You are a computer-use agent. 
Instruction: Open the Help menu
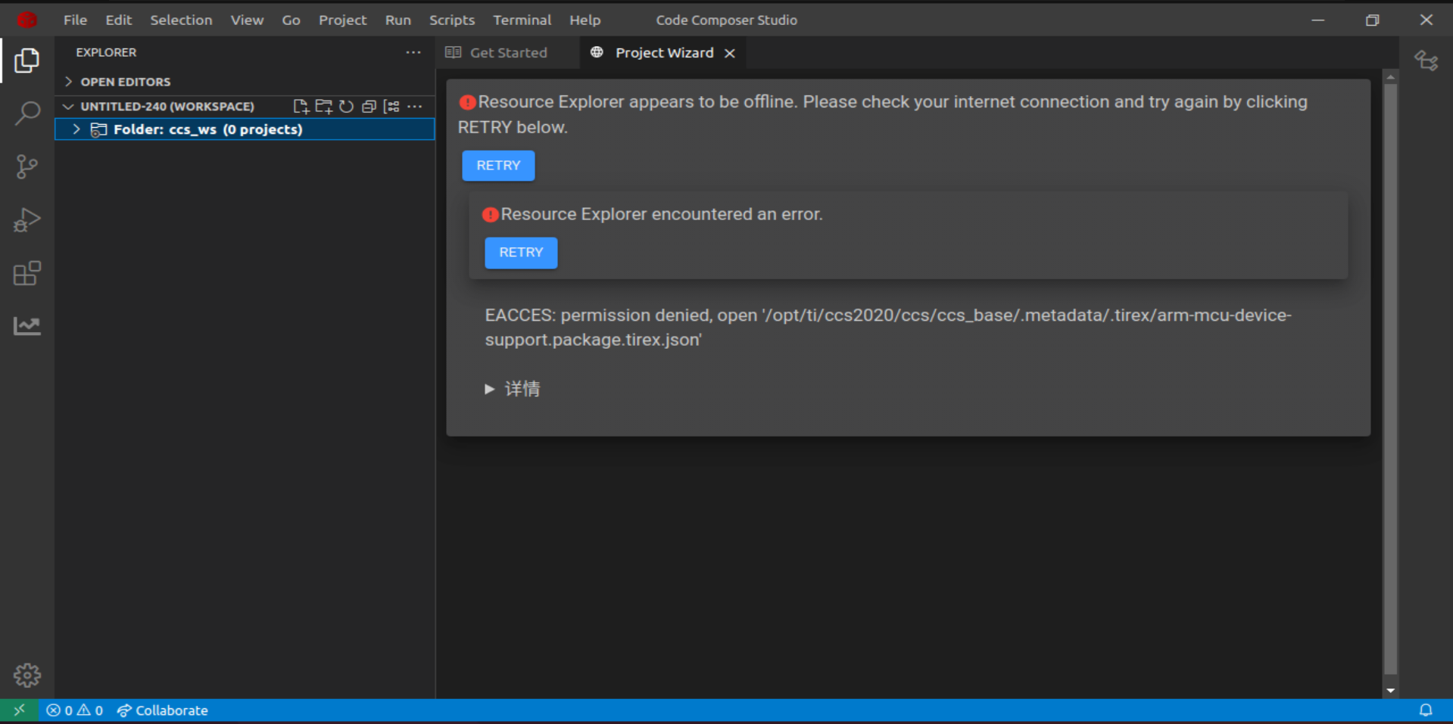585,20
